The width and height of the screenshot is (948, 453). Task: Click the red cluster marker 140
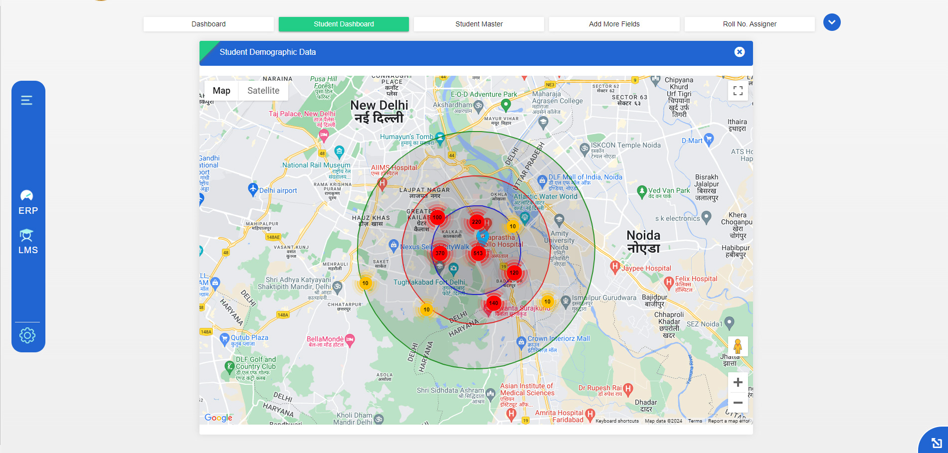tap(494, 303)
